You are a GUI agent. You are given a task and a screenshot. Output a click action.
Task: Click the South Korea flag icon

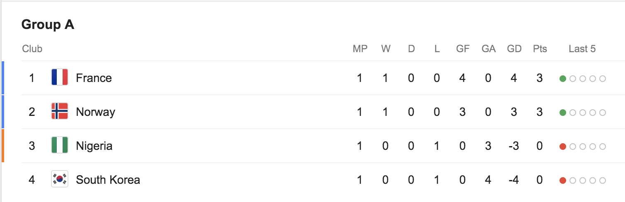tap(60, 179)
